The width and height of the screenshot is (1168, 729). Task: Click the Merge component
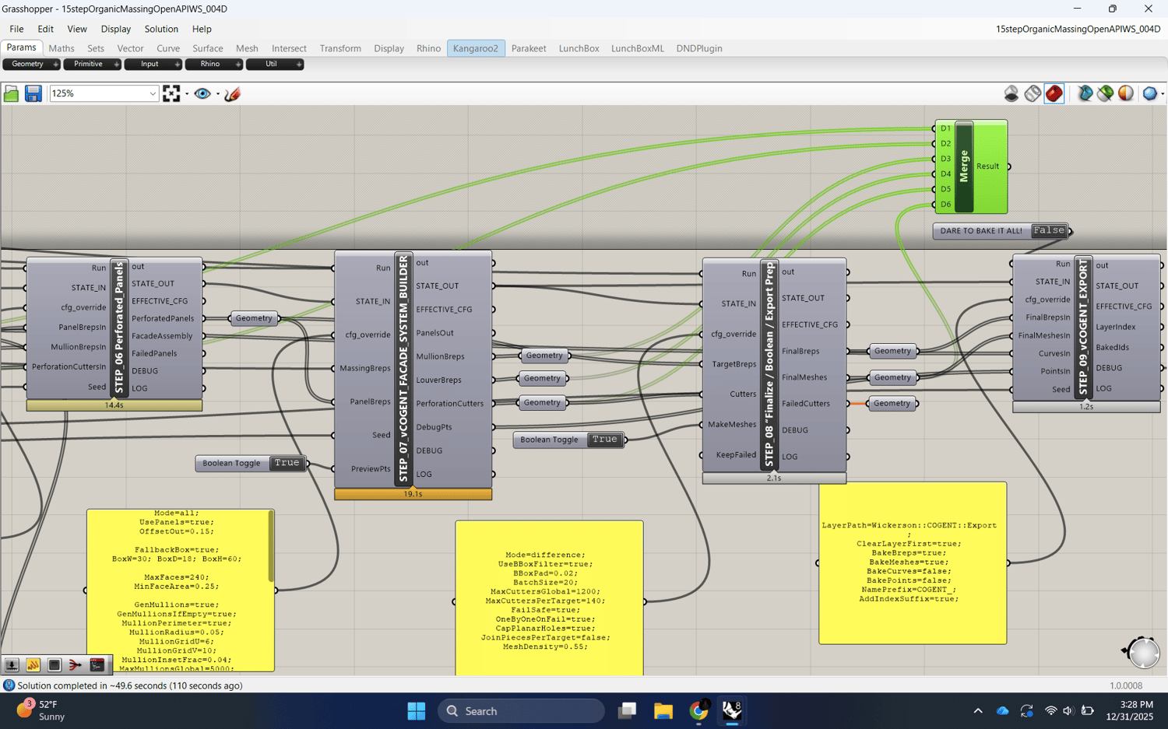tap(964, 166)
